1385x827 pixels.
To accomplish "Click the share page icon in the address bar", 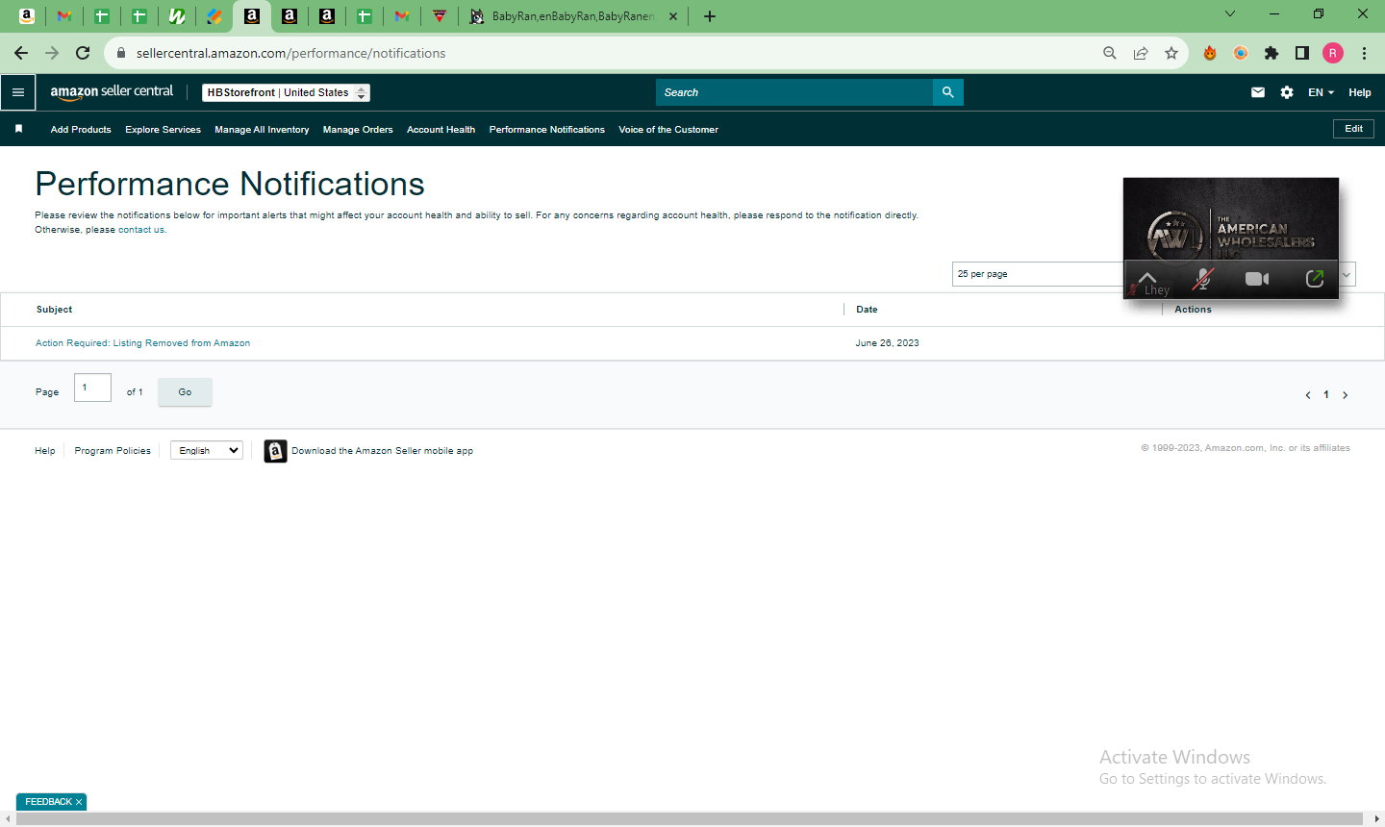I will [1140, 53].
